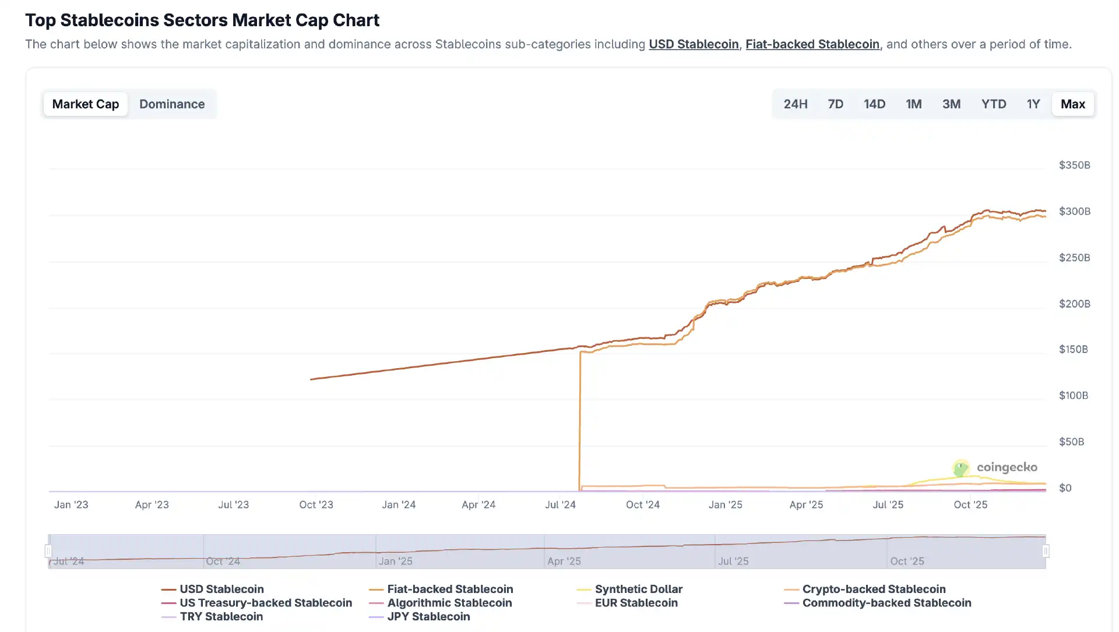1119x632 pixels.
Task: Open the Fiat-backed Stablecoin link
Action: pyautogui.click(x=812, y=44)
